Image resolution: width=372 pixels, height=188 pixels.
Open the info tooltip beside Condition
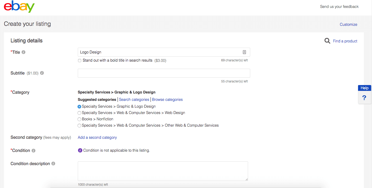click(x=33, y=150)
